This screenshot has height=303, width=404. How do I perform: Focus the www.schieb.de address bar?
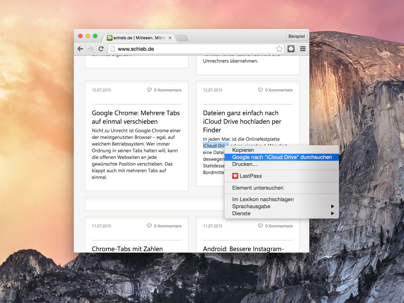coord(196,49)
